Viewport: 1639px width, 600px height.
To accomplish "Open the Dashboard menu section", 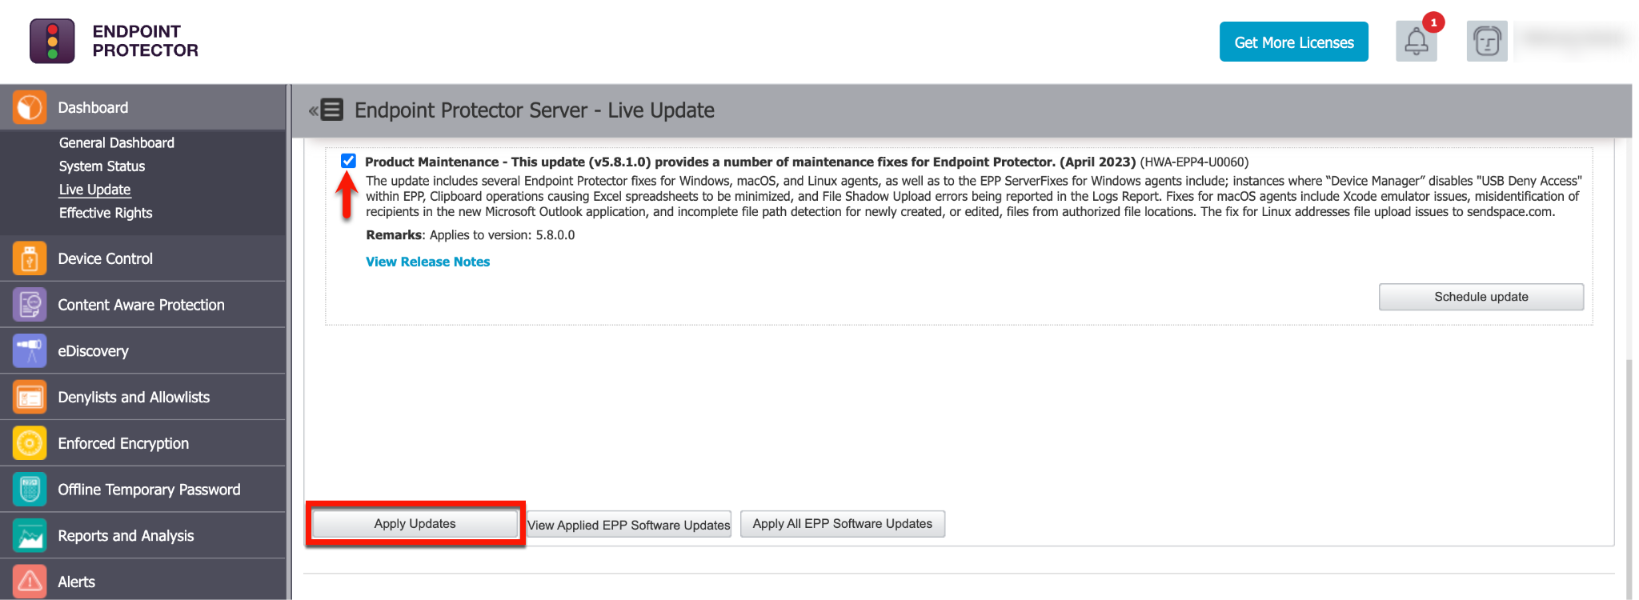I will click(x=142, y=107).
